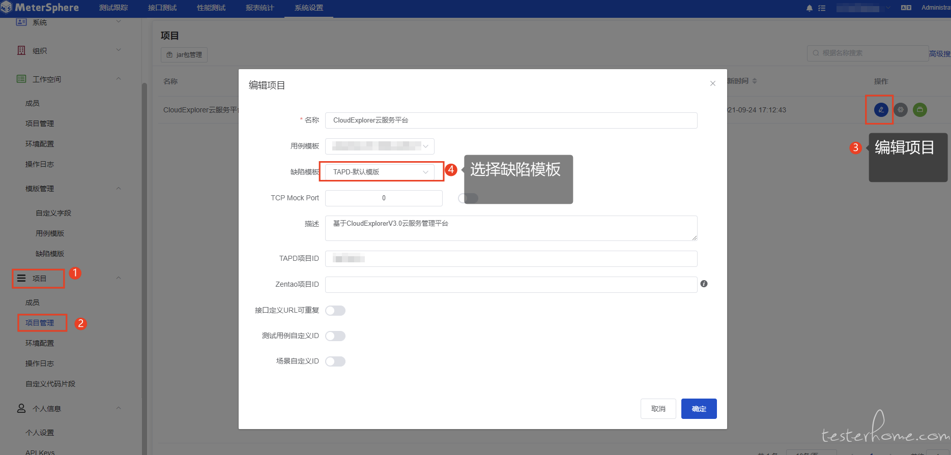Open the notifications bell icon
Viewport: 951px width, 455px height.
coord(810,8)
